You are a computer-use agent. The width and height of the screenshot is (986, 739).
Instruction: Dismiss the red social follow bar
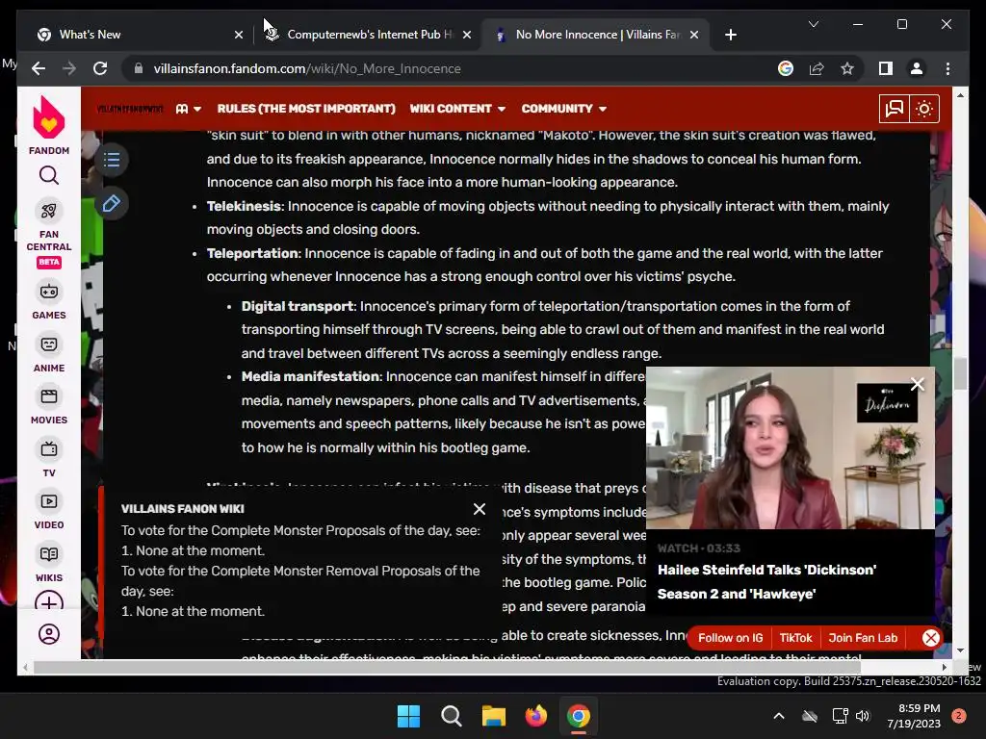point(931,638)
